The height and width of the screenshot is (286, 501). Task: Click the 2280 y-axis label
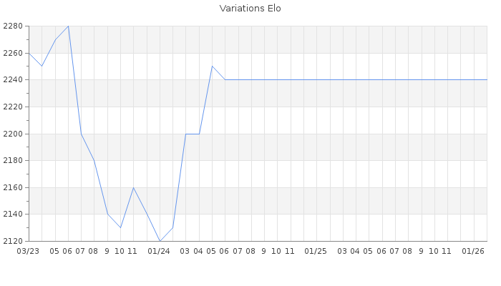click(x=13, y=26)
